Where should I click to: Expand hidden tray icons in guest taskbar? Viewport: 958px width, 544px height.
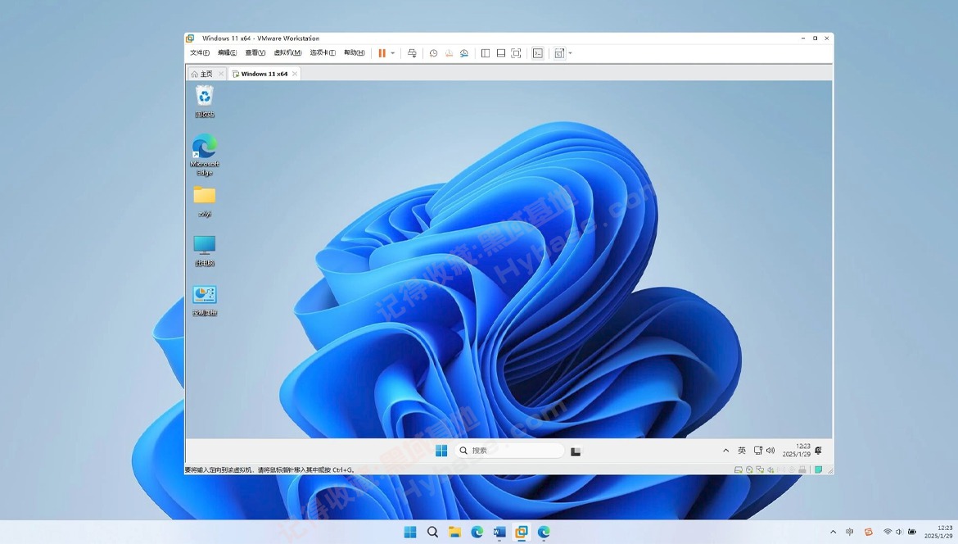(725, 451)
